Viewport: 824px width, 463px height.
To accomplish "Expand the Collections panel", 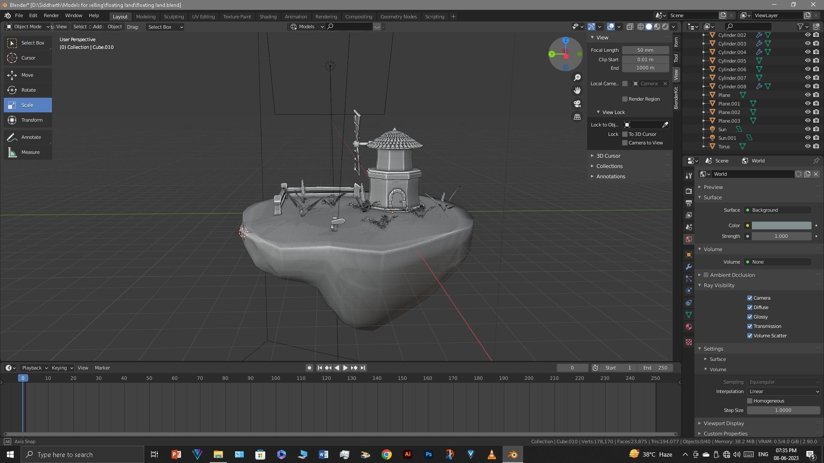I will [x=609, y=166].
